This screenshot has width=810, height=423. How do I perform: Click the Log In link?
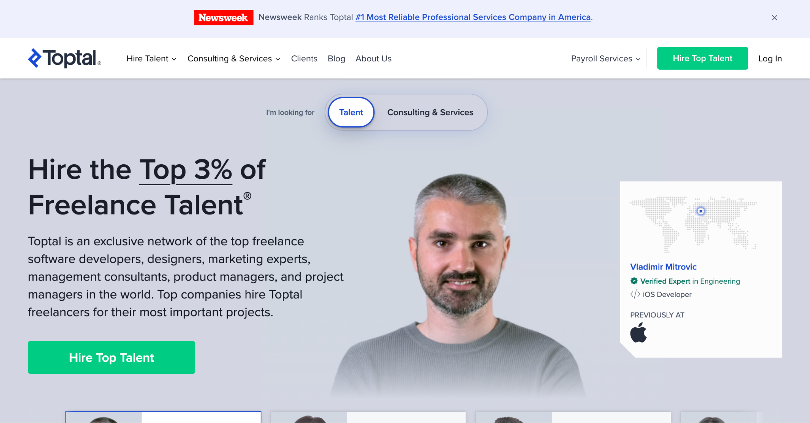pos(770,59)
